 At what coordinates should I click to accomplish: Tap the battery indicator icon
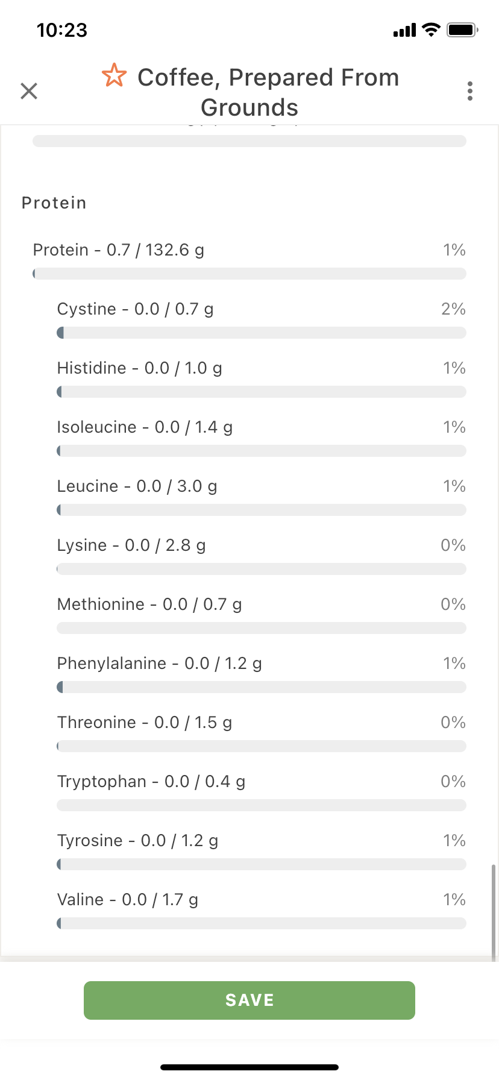[x=462, y=30]
